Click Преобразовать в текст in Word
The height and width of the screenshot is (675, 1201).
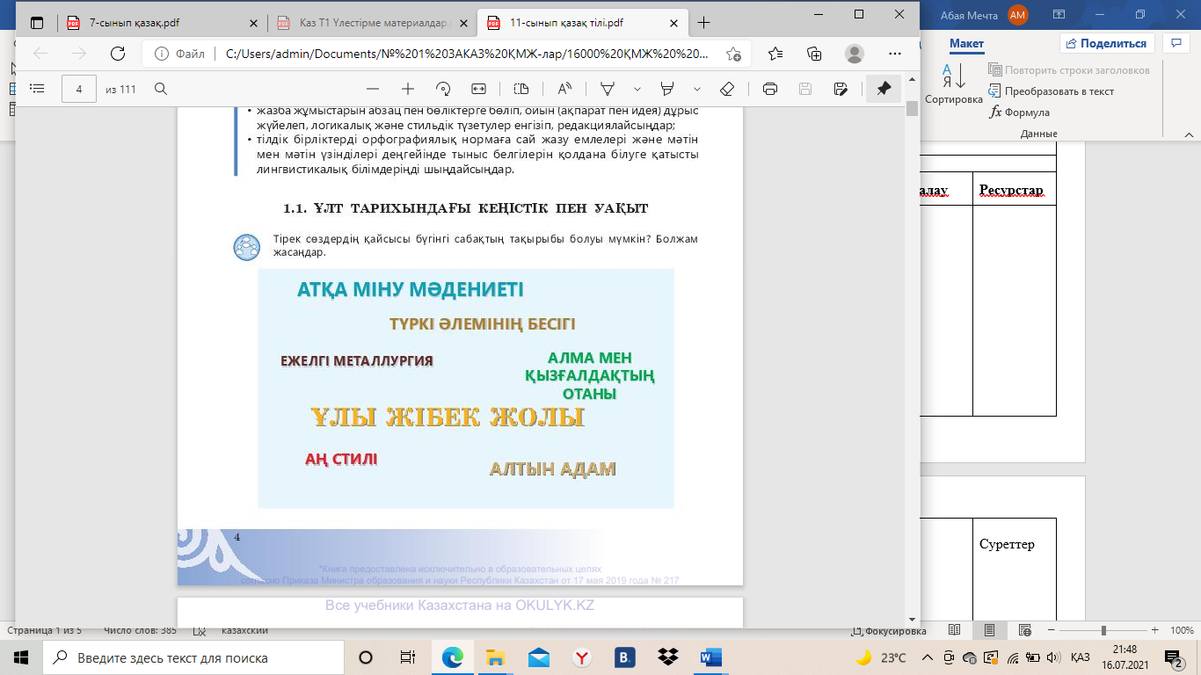click(x=1052, y=91)
